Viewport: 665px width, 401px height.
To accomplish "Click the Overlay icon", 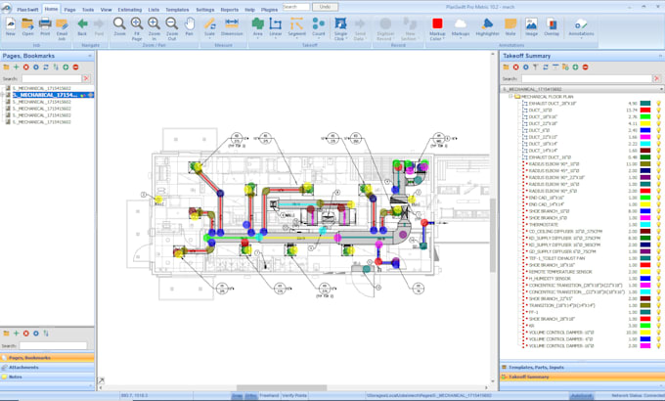I will 552,24.
